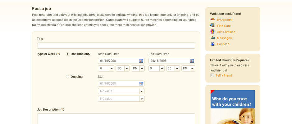292x124 pixels.
Task: Click the Title input field
Action: point(116,46)
